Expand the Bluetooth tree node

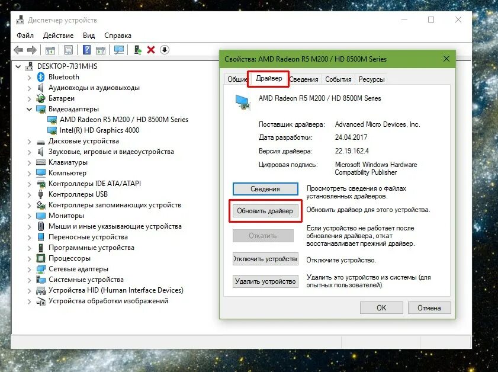(29, 77)
